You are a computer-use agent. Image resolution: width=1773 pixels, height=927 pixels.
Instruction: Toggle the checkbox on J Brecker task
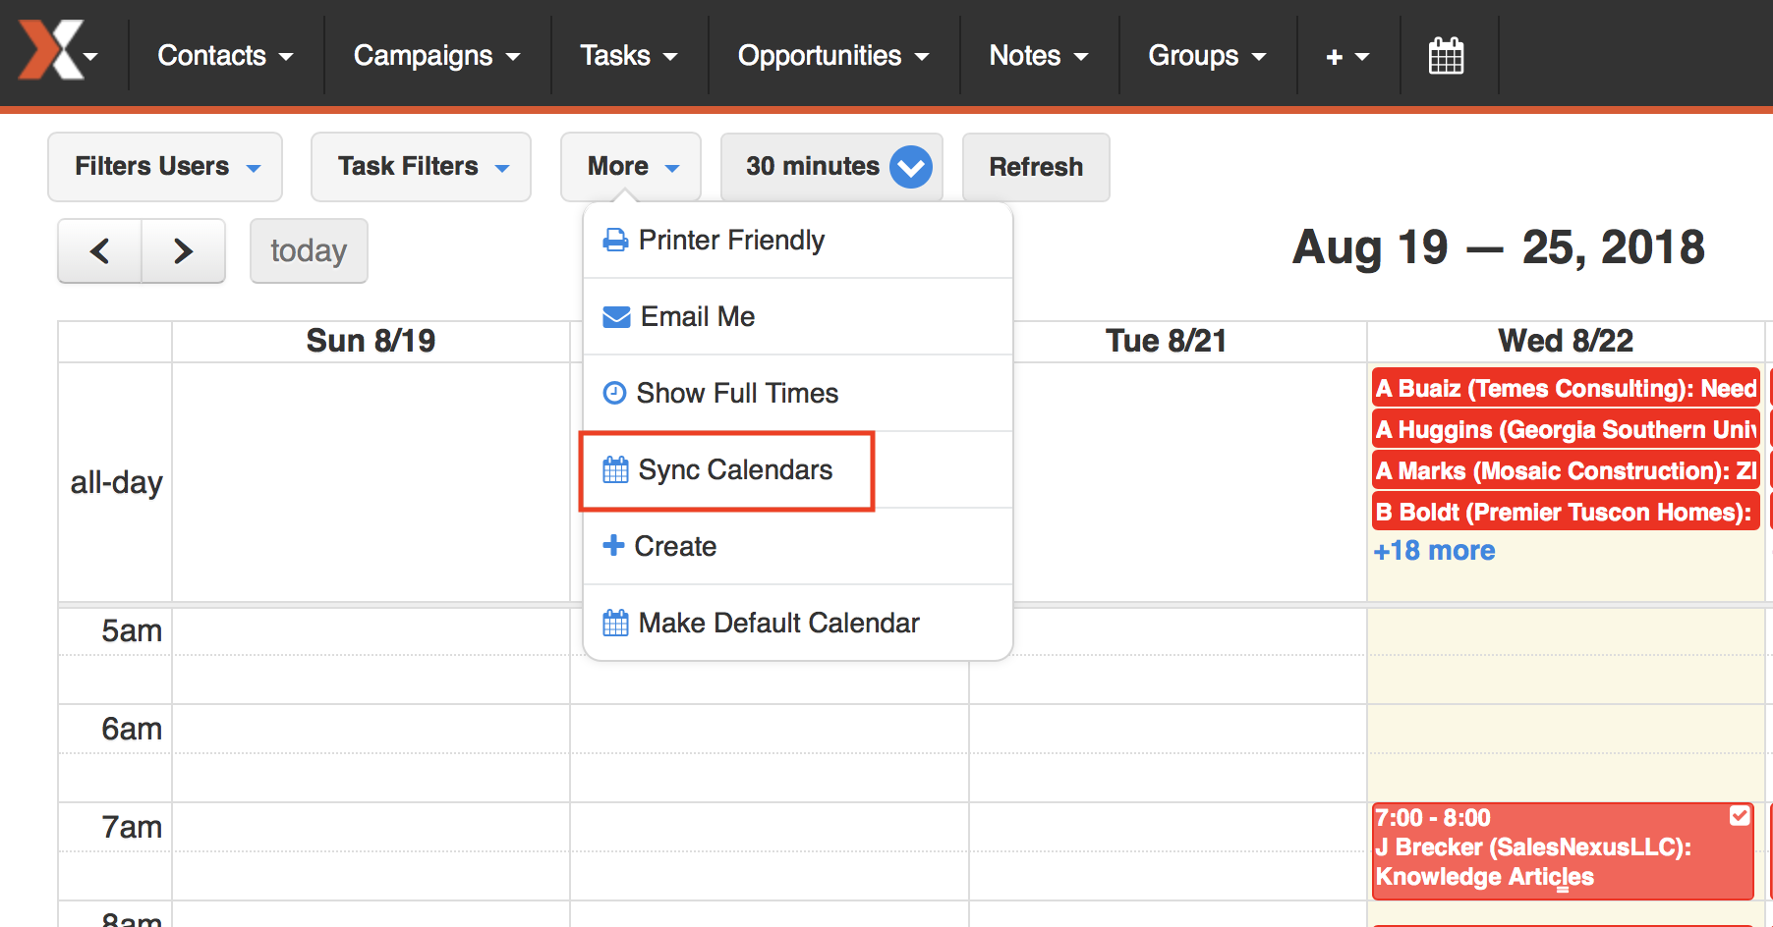click(1740, 815)
